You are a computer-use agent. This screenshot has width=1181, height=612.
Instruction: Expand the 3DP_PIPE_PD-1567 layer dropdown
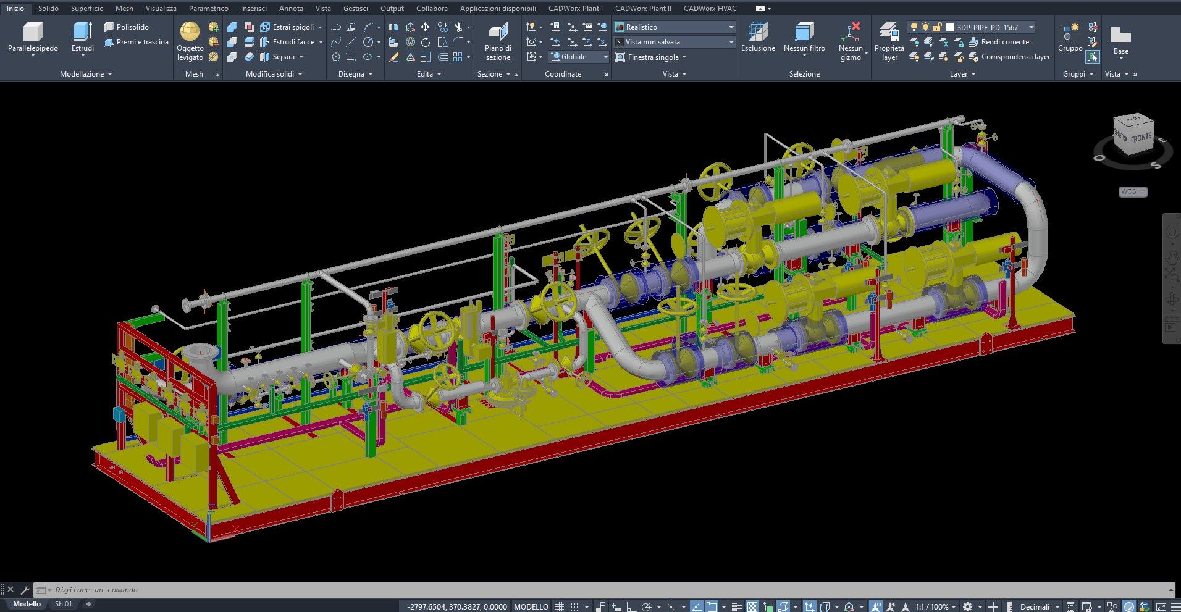1031,27
